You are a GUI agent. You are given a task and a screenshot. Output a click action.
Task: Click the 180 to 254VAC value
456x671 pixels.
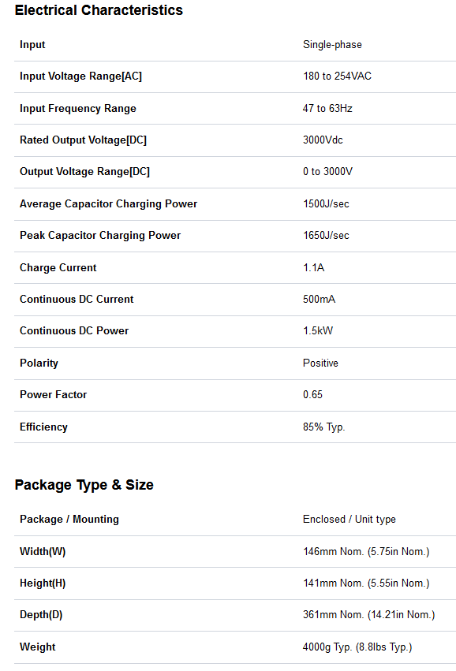coord(337,76)
